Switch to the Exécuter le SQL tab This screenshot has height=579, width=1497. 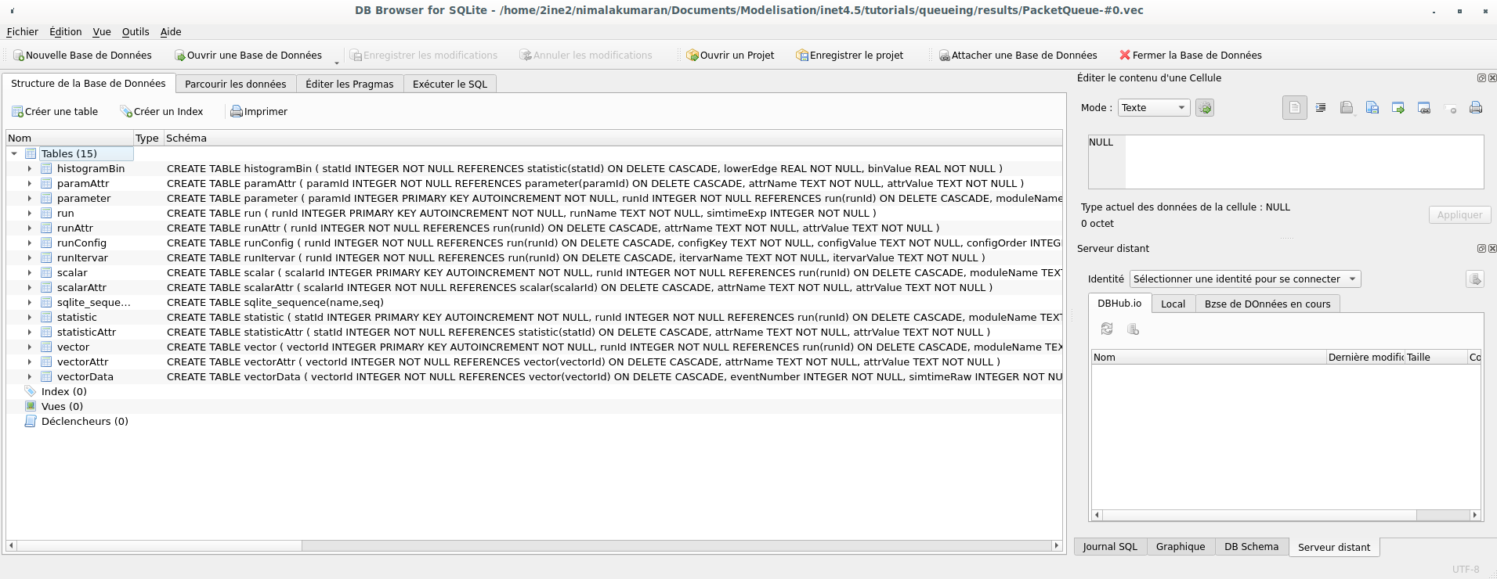450,85
